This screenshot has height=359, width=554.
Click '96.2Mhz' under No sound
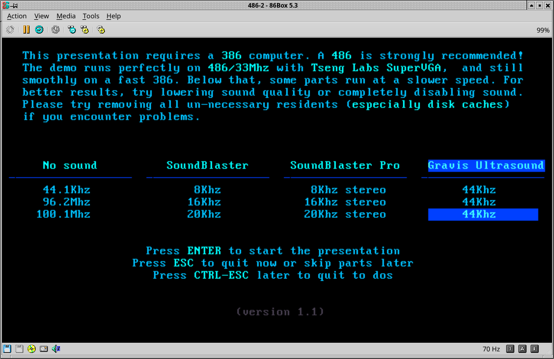pos(66,202)
